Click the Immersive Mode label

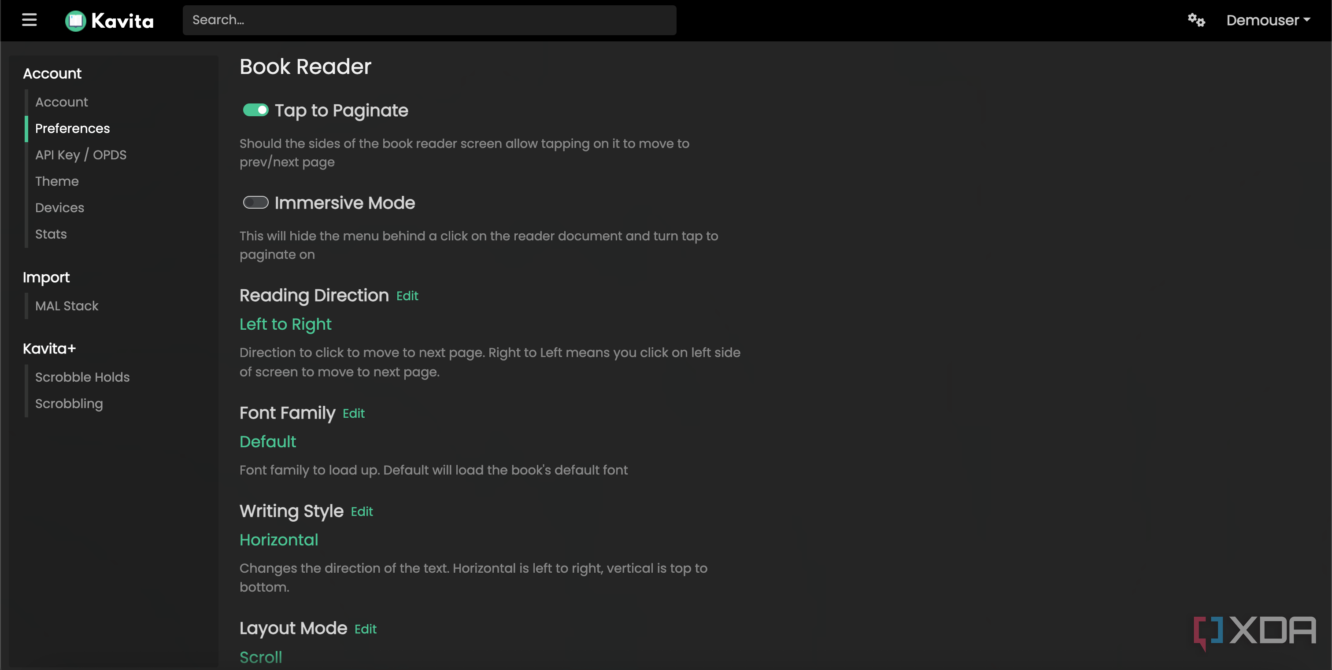pyautogui.click(x=345, y=203)
